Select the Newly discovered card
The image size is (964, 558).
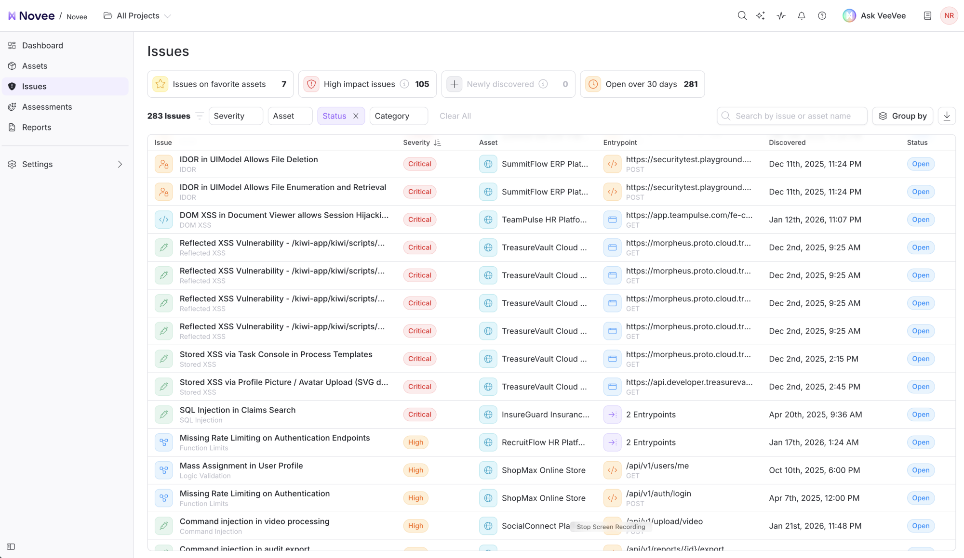pos(508,84)
